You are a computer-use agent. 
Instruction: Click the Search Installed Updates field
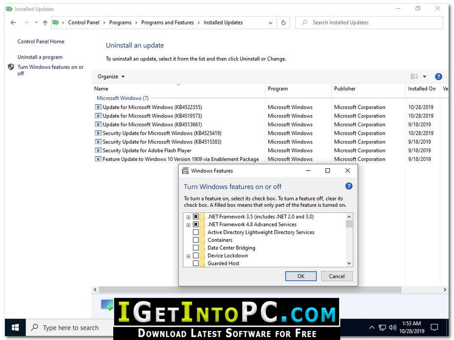[x=369, y=22]
